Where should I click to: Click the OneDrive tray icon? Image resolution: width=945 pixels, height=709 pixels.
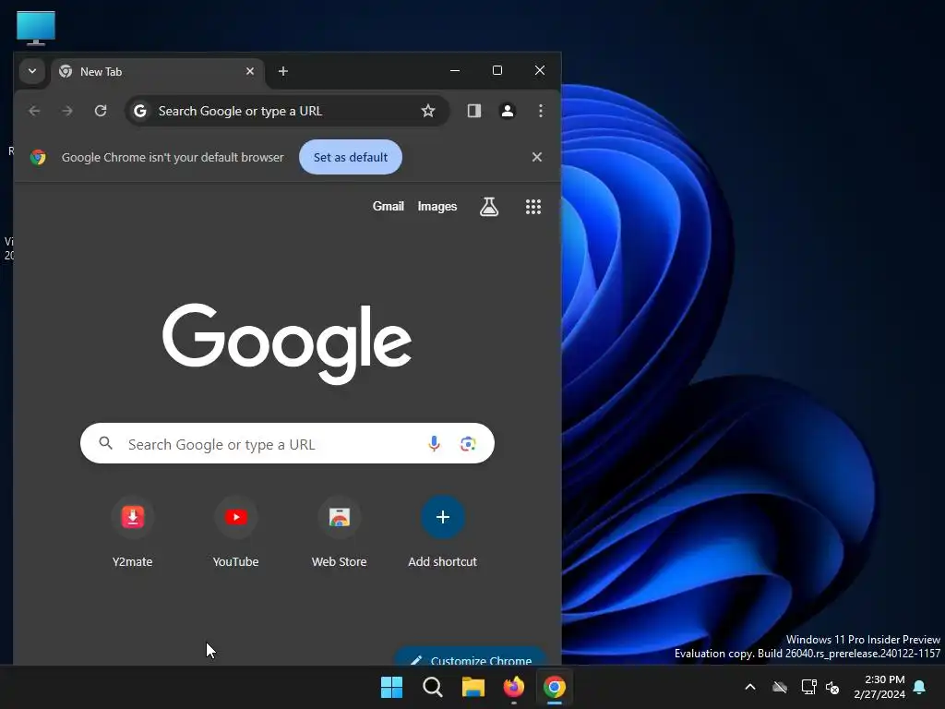coord(780,687)
